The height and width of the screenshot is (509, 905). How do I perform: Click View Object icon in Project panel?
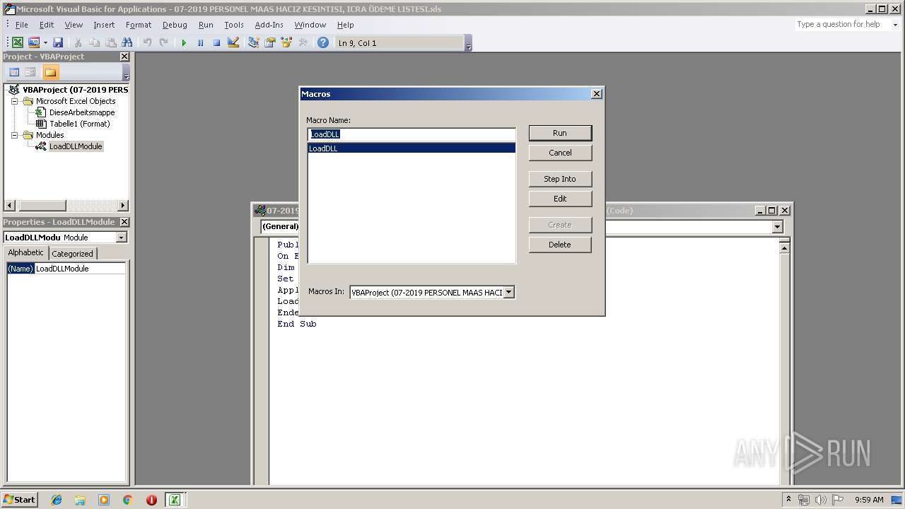click(x=30, y=72)
